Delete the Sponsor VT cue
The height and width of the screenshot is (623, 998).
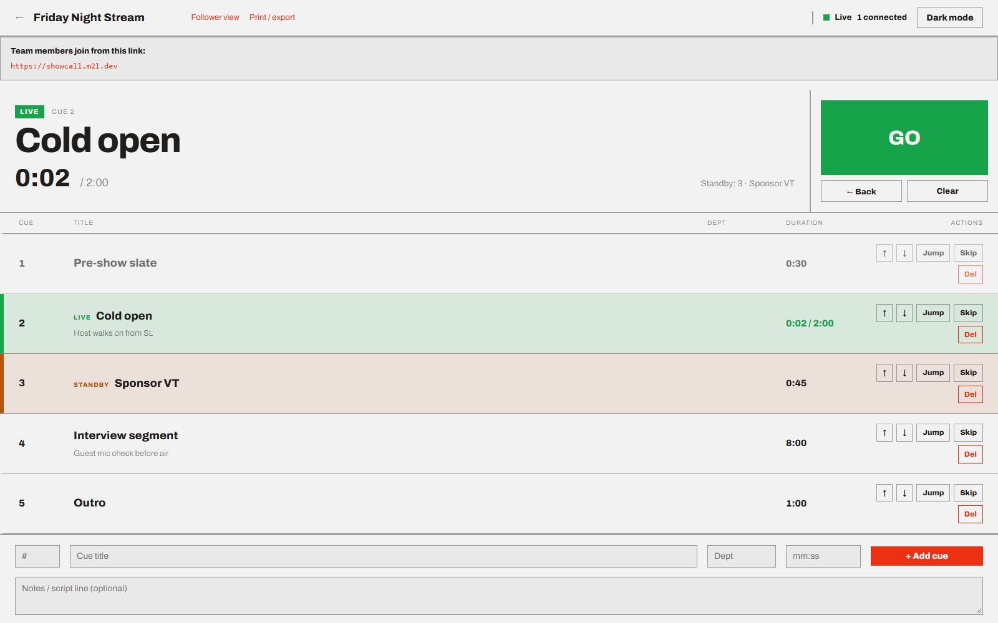(971, 394)
